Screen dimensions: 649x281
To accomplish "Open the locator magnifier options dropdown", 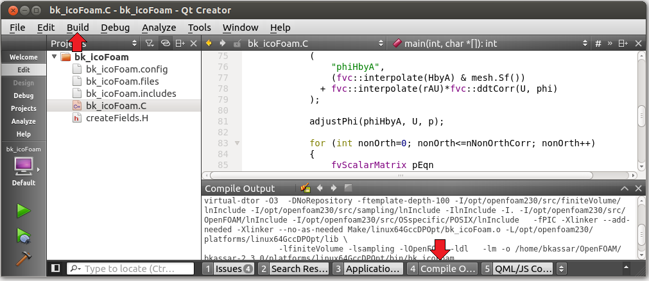I will click(76, 269).
